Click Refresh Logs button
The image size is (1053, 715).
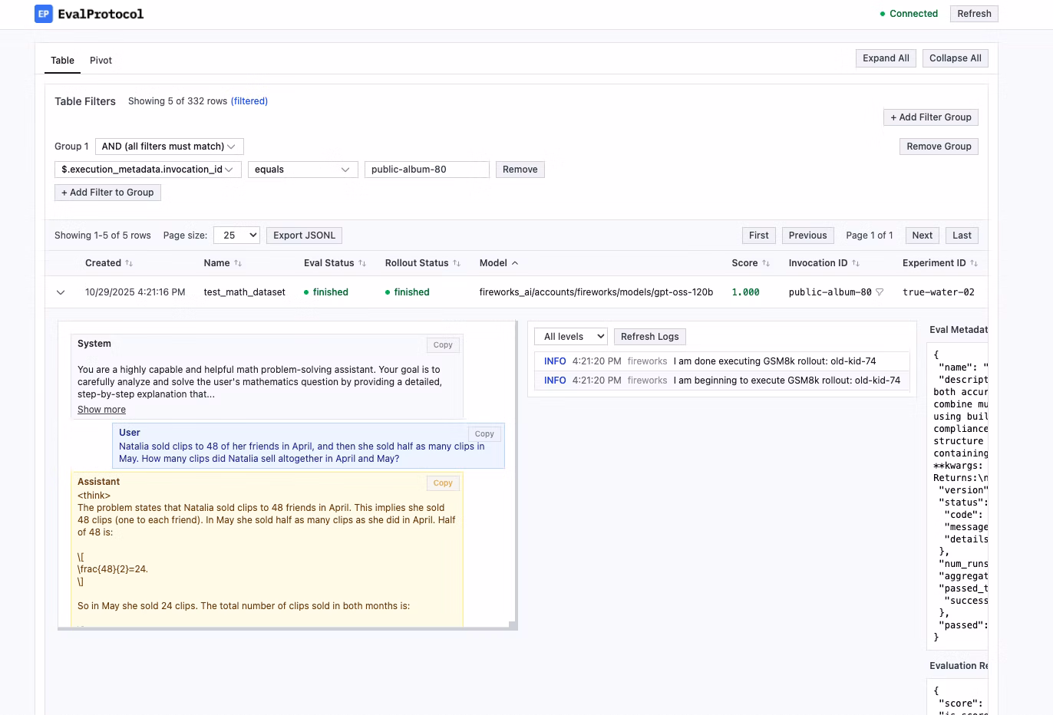(650, 337)
